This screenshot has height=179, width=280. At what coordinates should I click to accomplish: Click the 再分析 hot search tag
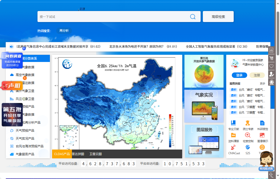(x=64, y=31)
